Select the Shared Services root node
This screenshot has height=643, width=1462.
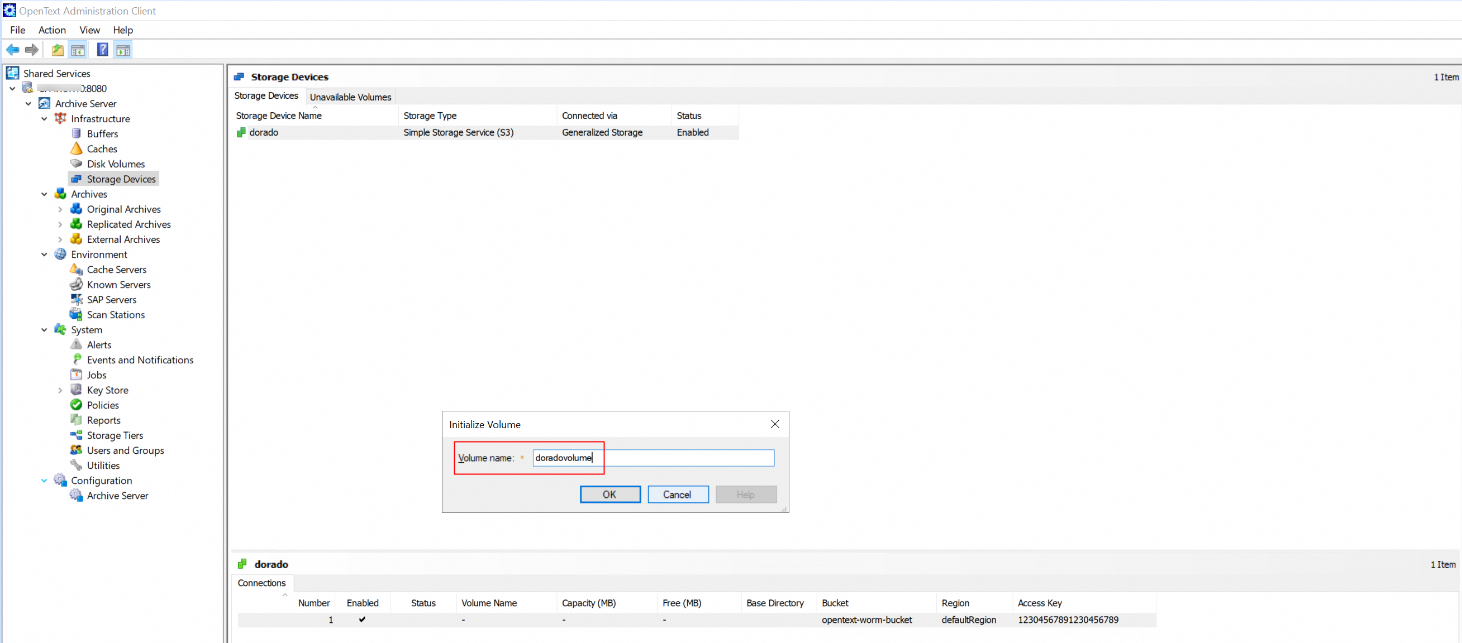pos(57,74)
